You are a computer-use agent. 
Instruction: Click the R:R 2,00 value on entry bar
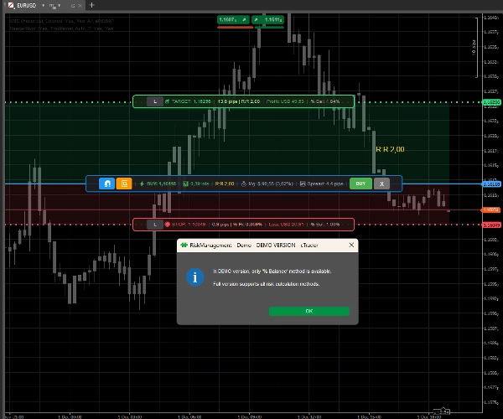click(x=225, y=184)
